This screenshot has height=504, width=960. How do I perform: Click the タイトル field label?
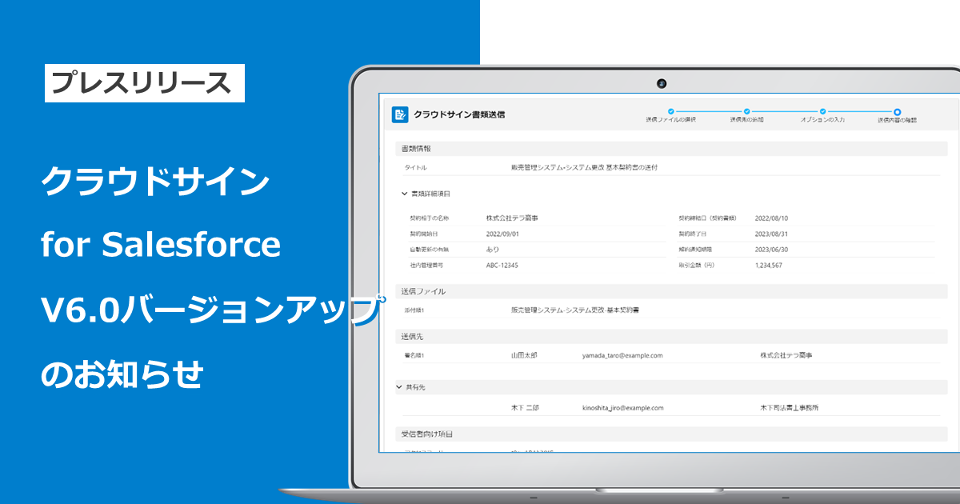[417, 167]
